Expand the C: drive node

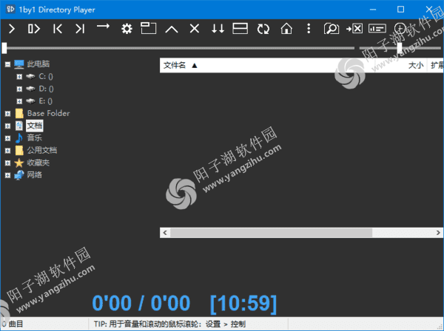click(19, 77)
